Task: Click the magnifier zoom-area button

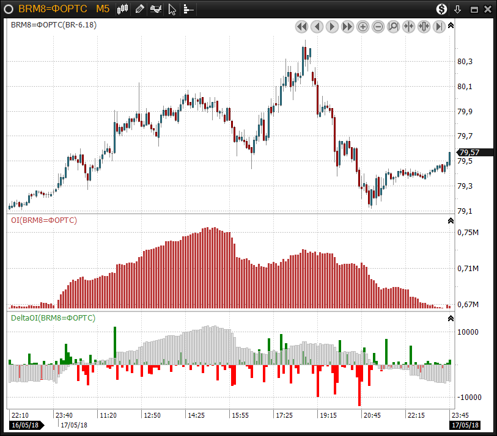Action: (393, 26)
